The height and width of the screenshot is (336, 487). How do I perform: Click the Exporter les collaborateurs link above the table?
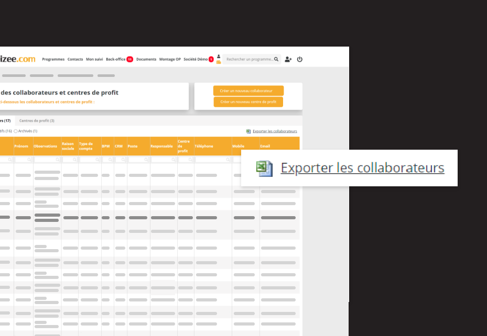point(275,131)
